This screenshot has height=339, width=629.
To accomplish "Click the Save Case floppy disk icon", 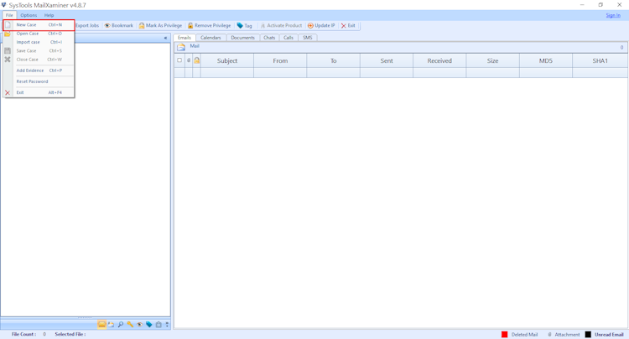I will point(8,51).
